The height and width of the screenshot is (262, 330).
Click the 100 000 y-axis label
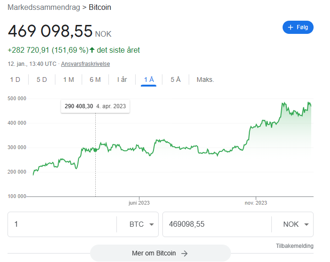pyautogui.click(x=17, y=197)
